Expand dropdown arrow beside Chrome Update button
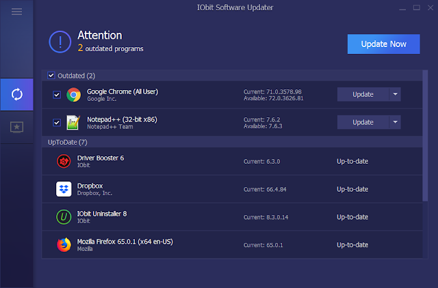 click(x=395, y=94)
